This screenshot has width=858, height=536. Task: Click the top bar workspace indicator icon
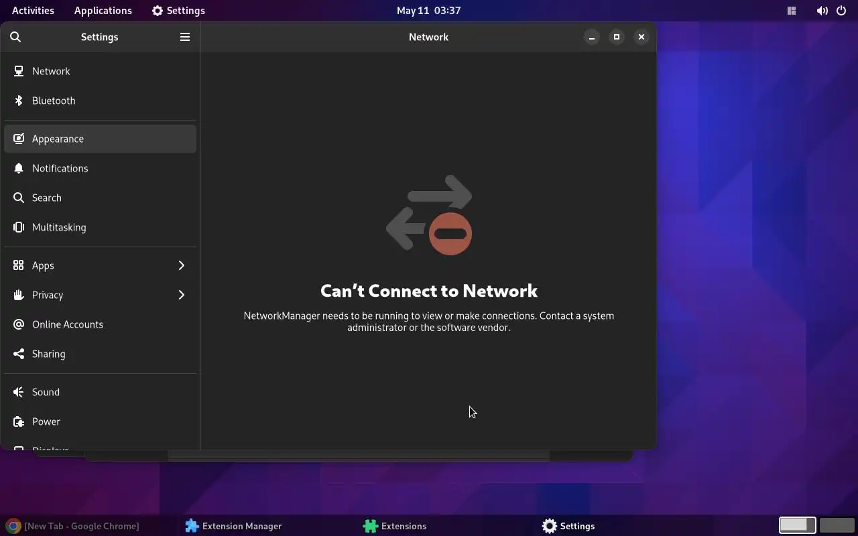(792, 11)
